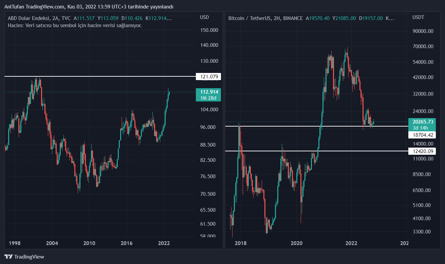The width and height of the screenshot is (445, 264).
Task: Open the ABD Dolar Endeksi symbol title
Action: tap(28, 18)
